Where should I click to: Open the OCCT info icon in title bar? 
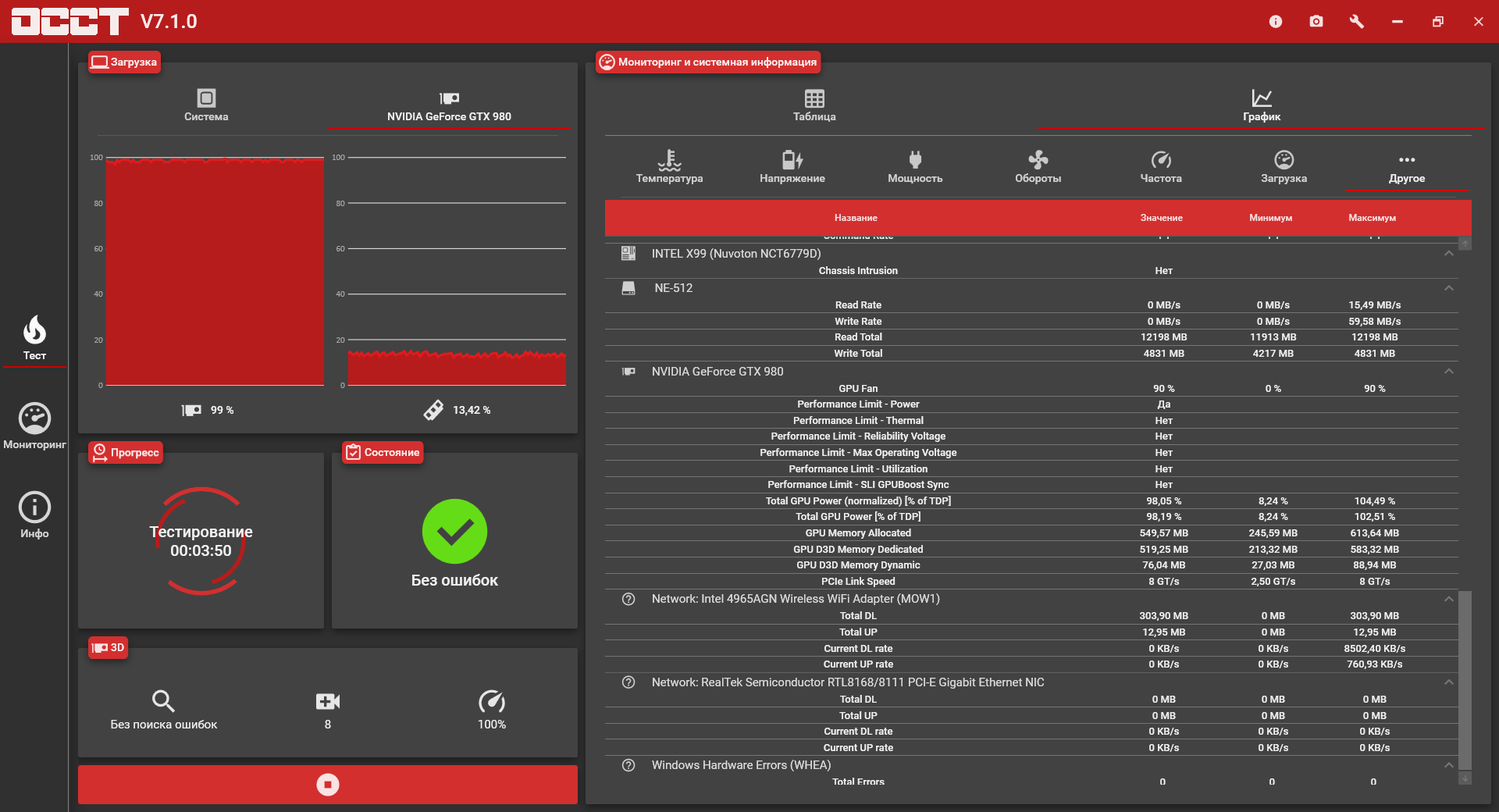point(1276,21)
